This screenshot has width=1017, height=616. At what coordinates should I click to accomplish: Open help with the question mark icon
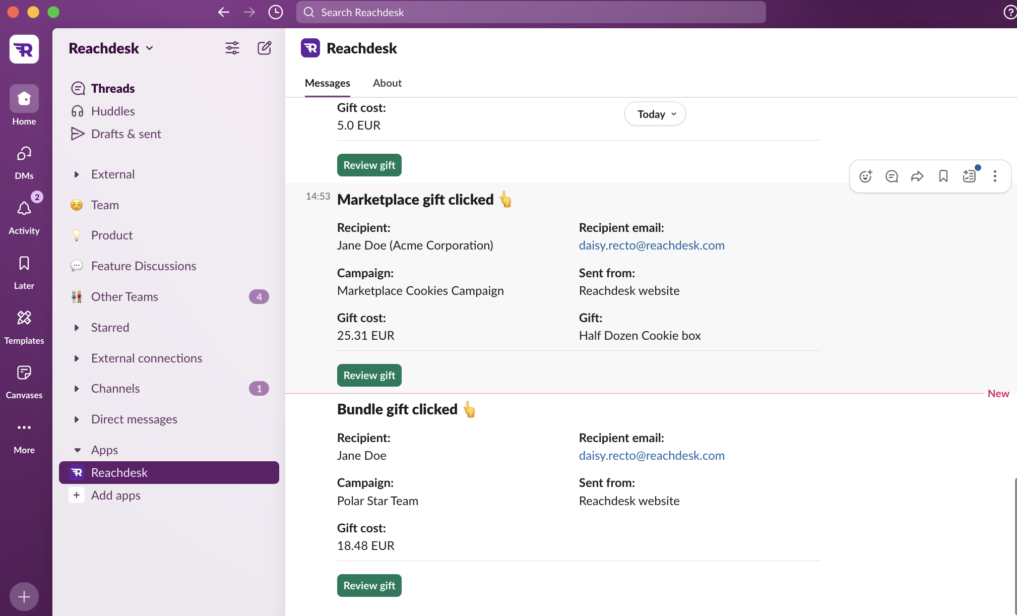(x=1010, y=12)
